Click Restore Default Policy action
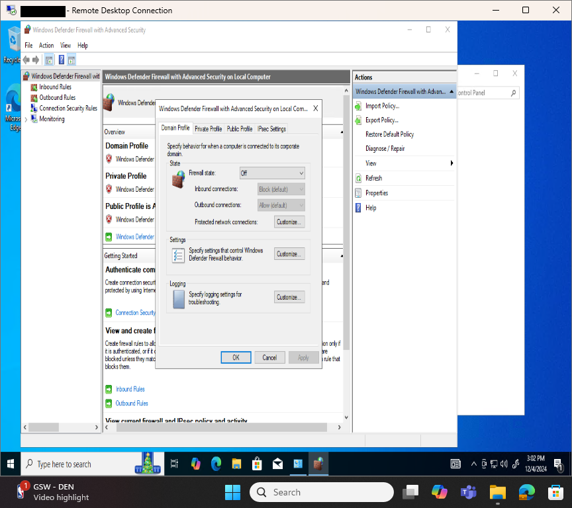The image size is (572, 508). pyautogui.click(x=389, y=134)
